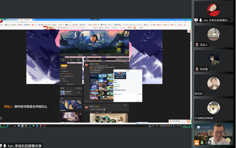Open the recipient dropdown in chat popup
Viewport: 236px width, 148px height.
[121, 94]
